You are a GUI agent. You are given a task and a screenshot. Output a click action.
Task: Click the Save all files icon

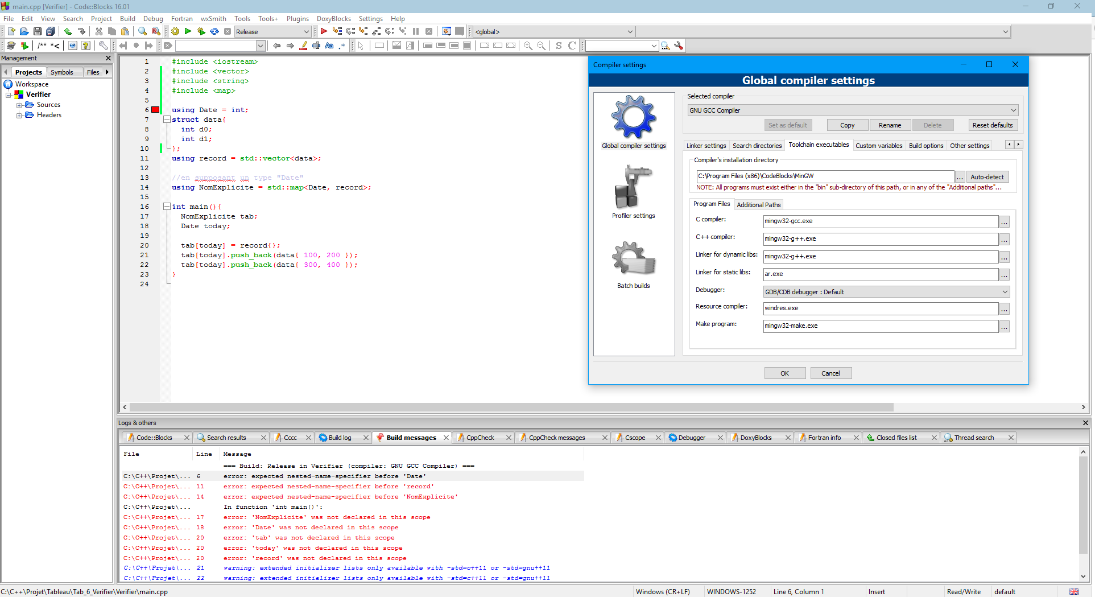click(51, 31)
